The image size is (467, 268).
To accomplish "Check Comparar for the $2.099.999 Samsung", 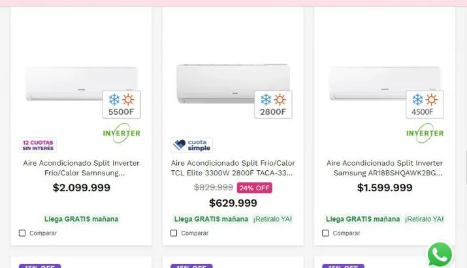I will tap(22, 233).
